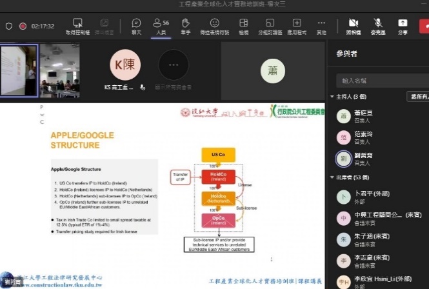Click 取得控制權 take control button
The height and width of the screenshot is (289, 429).
point(77,27)
